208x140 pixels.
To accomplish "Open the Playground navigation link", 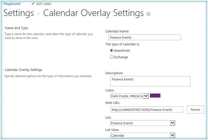I will 12,4.
